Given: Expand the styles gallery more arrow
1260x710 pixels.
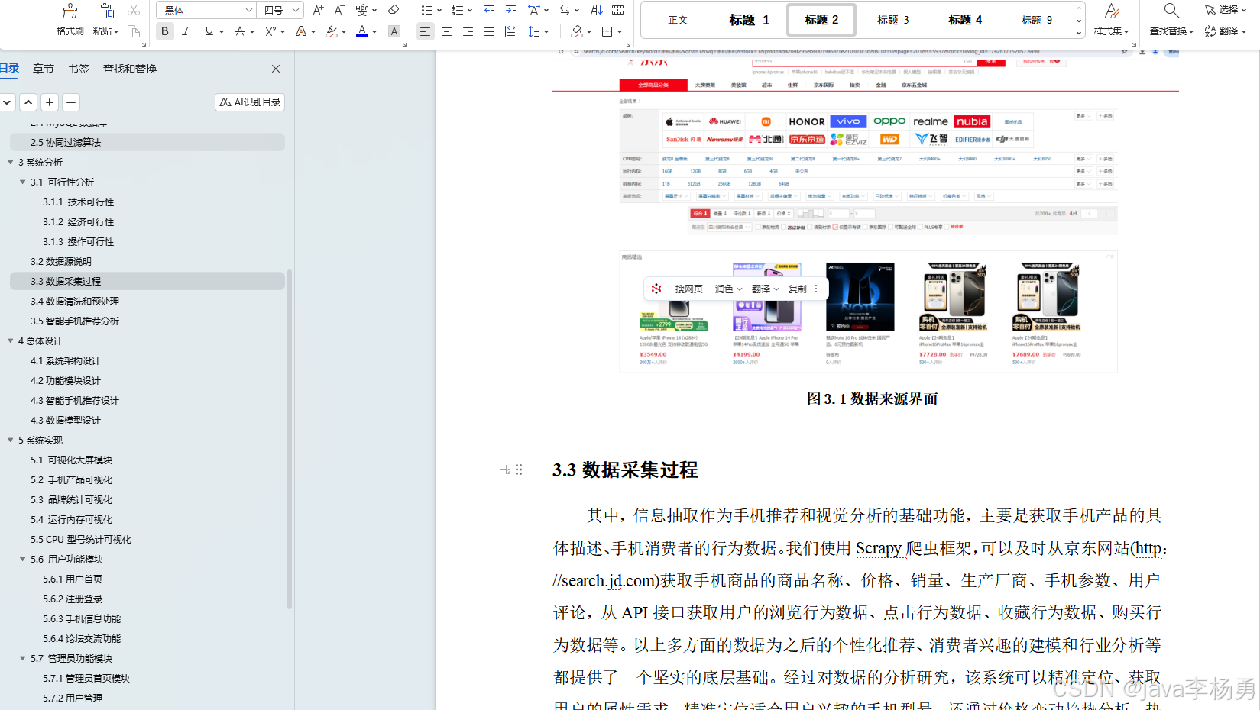Looking at the screenshot, I should [x=1079, y=33].
